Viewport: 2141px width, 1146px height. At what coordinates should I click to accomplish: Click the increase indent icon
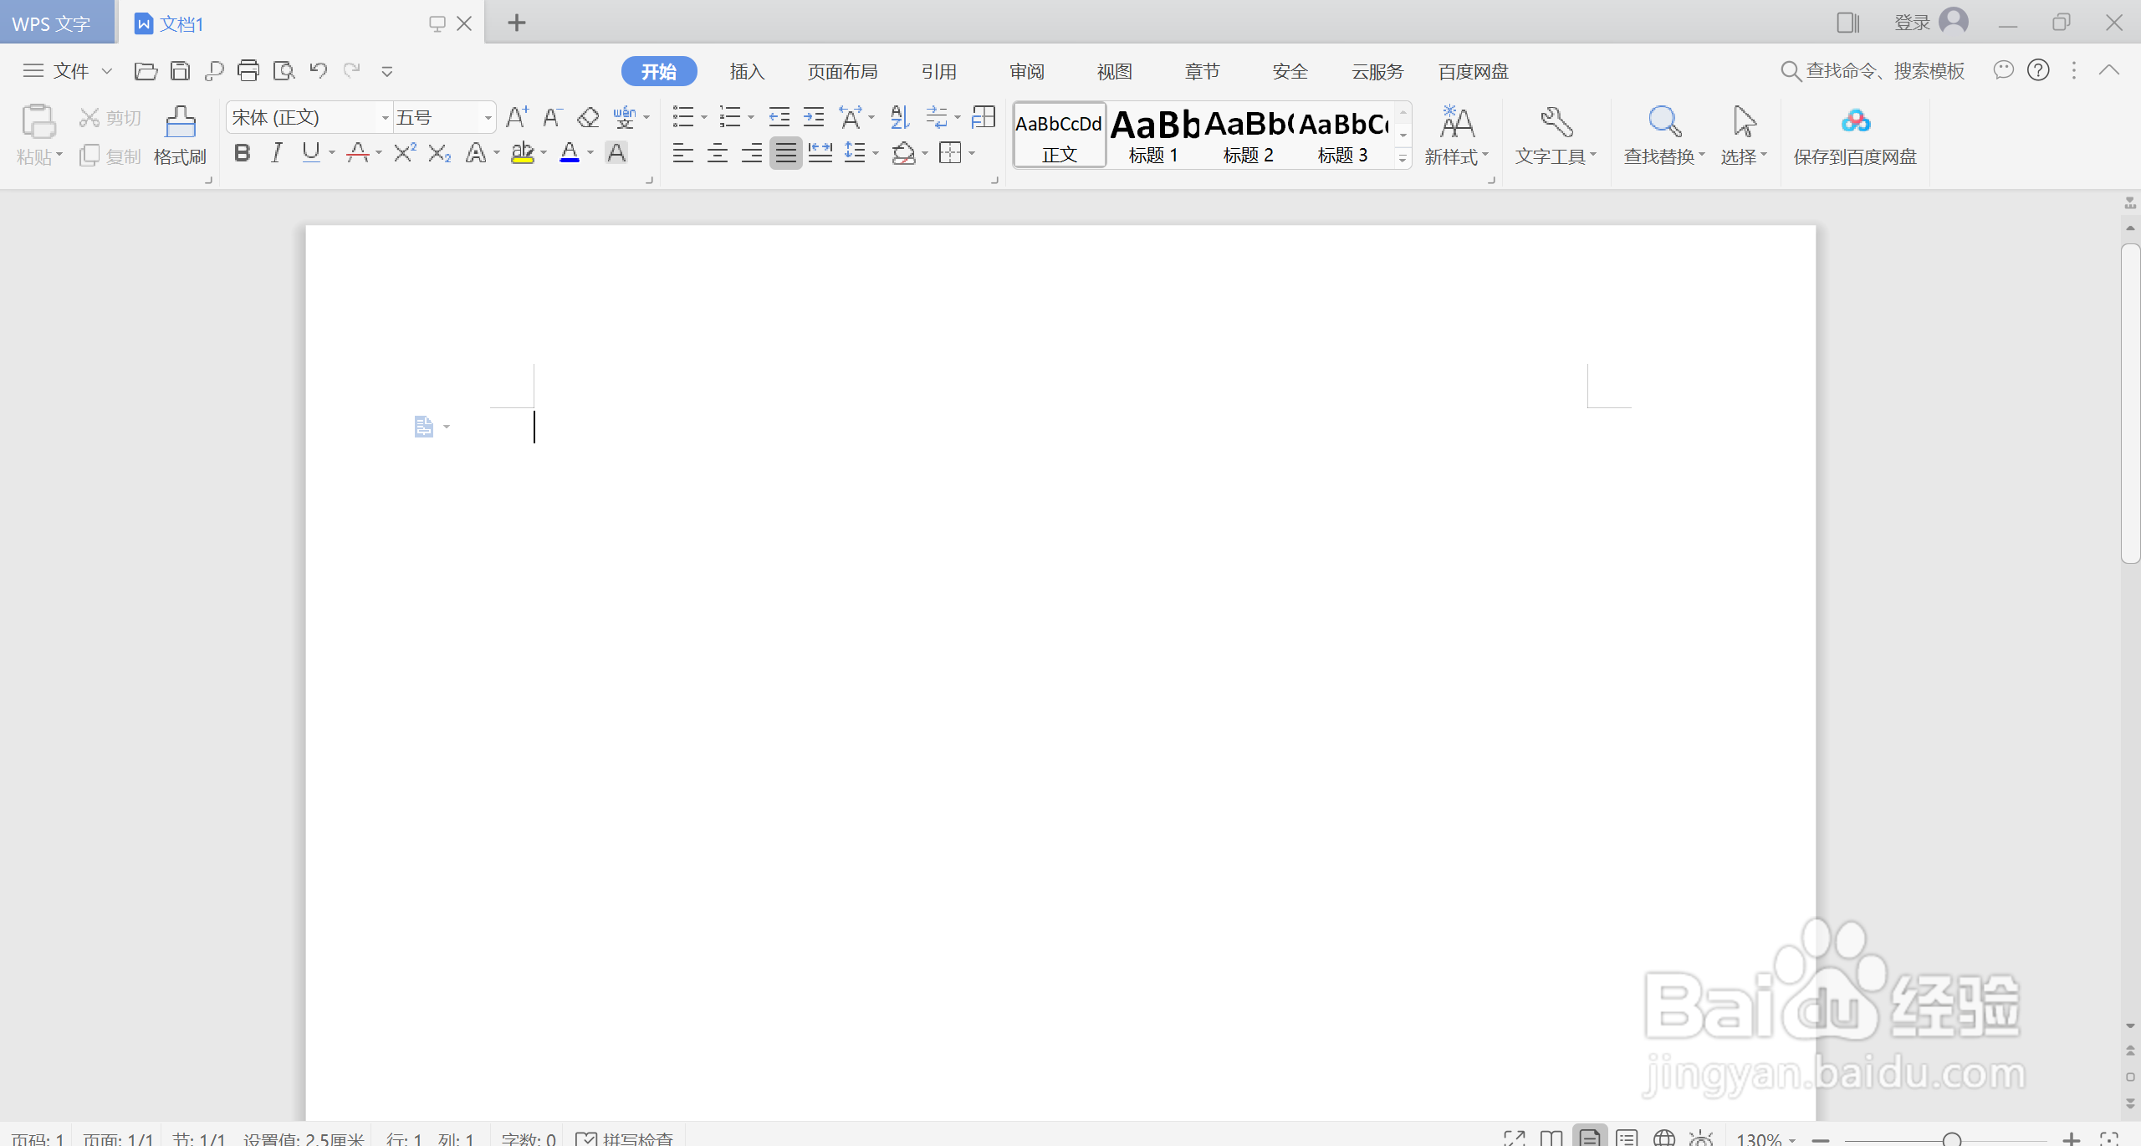814,117
